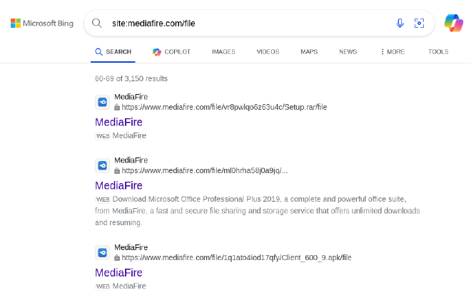Image resolution: width=471 pixels, height=300 pixels.
Task: Switch to the IMAGES tab
Action: (223, 51)
